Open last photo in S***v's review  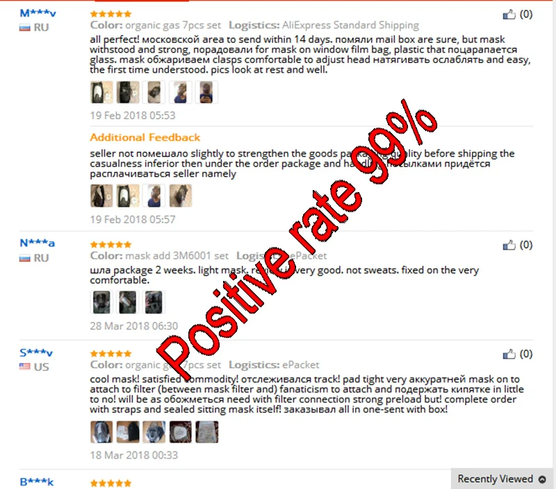tap(206, 432)
